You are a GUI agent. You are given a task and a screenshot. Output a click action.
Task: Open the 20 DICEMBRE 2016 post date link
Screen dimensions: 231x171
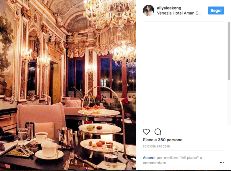click(x=156, y=146)
